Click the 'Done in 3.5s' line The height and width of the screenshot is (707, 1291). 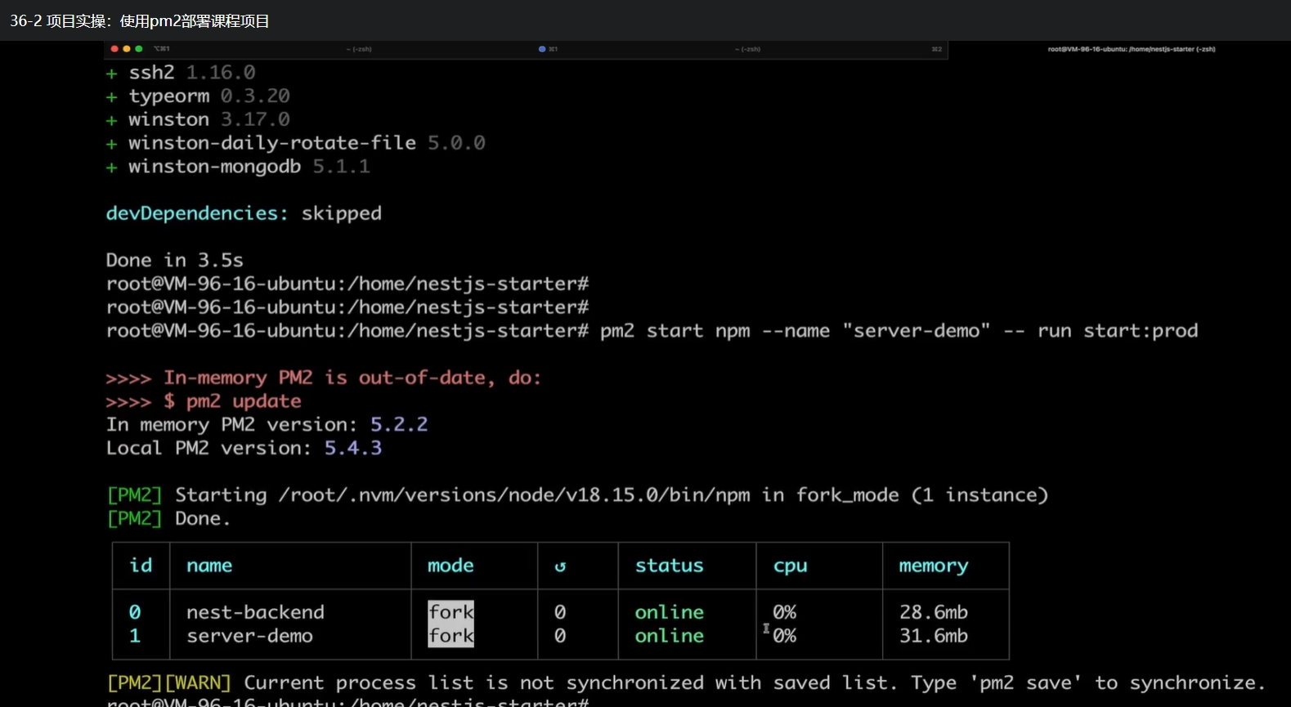175,261
